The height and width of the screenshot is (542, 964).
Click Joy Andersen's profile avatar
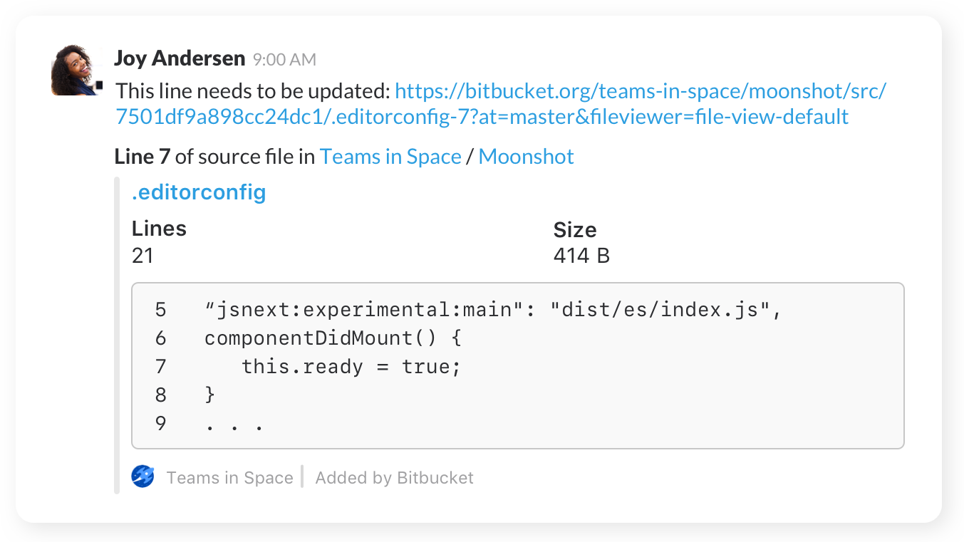[x=74, y=67]
